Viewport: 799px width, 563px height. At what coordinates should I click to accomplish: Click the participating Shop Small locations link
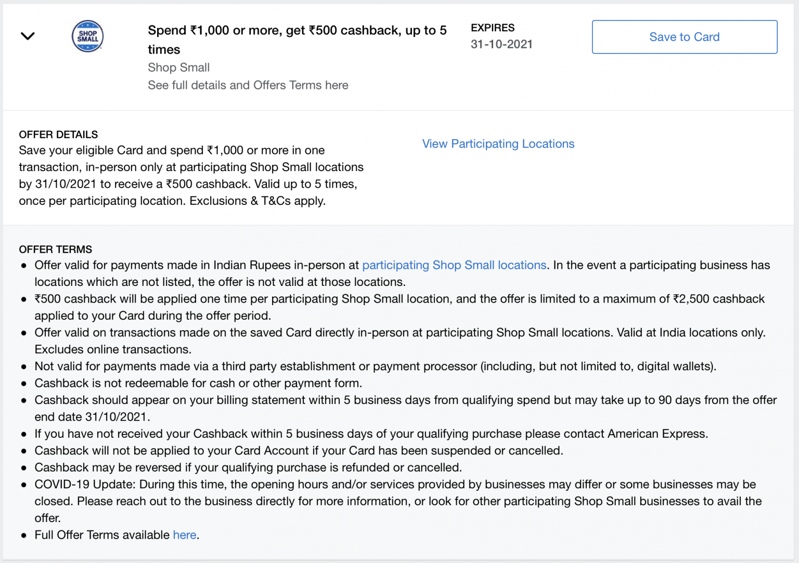454,265
